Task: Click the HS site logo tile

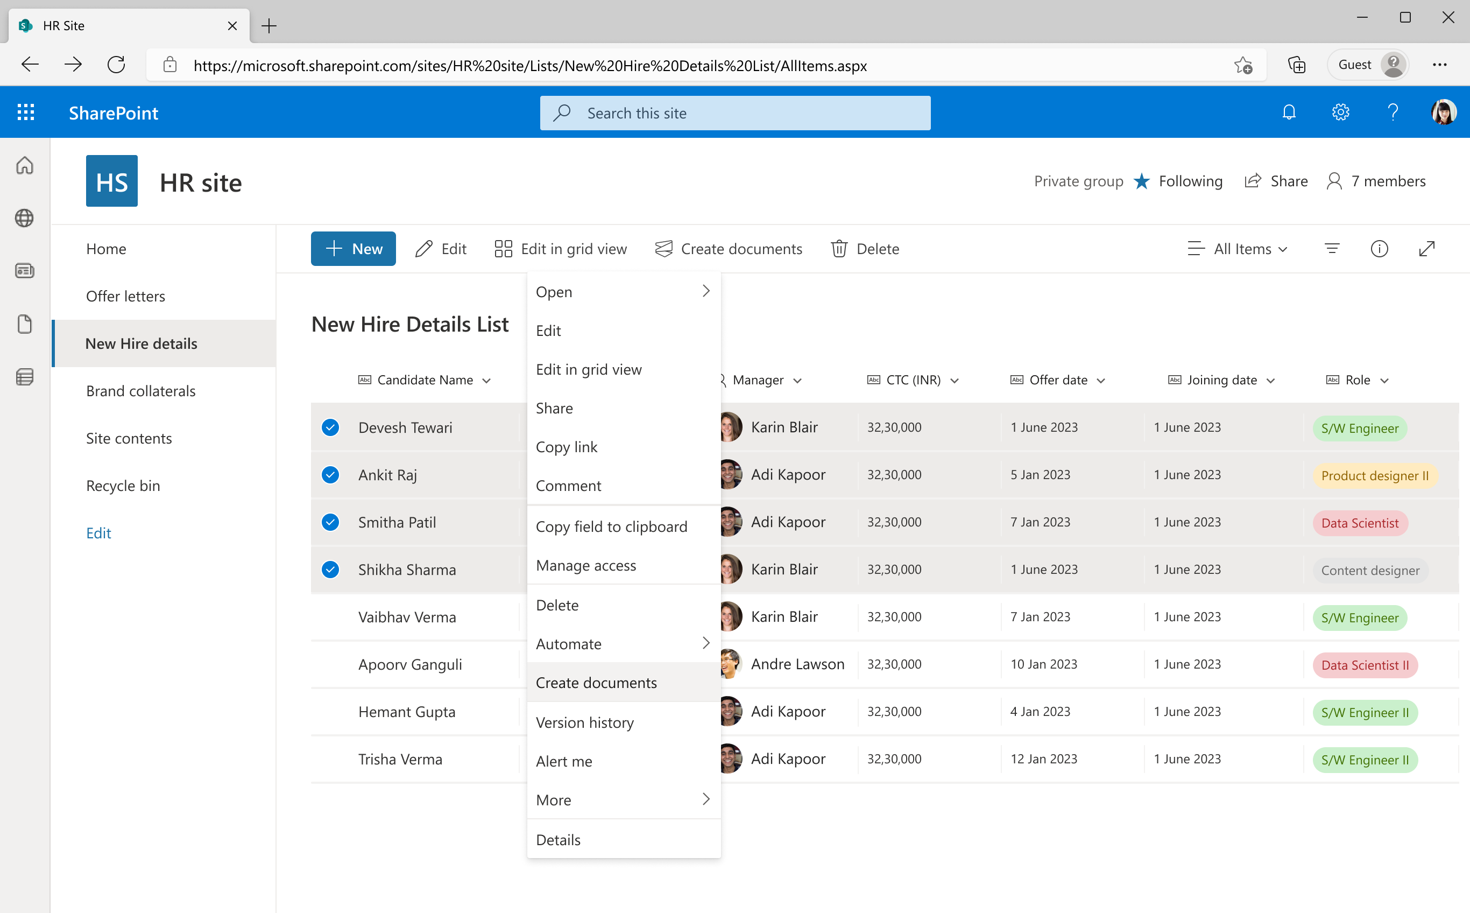Action: pos(111,181)
